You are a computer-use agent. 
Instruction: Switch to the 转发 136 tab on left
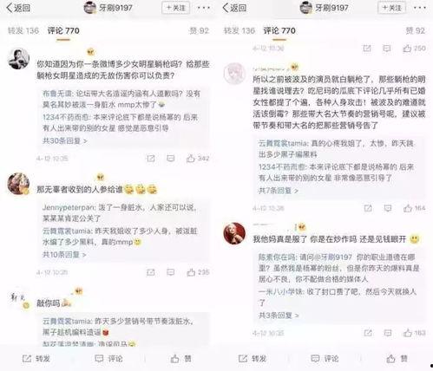23,30
